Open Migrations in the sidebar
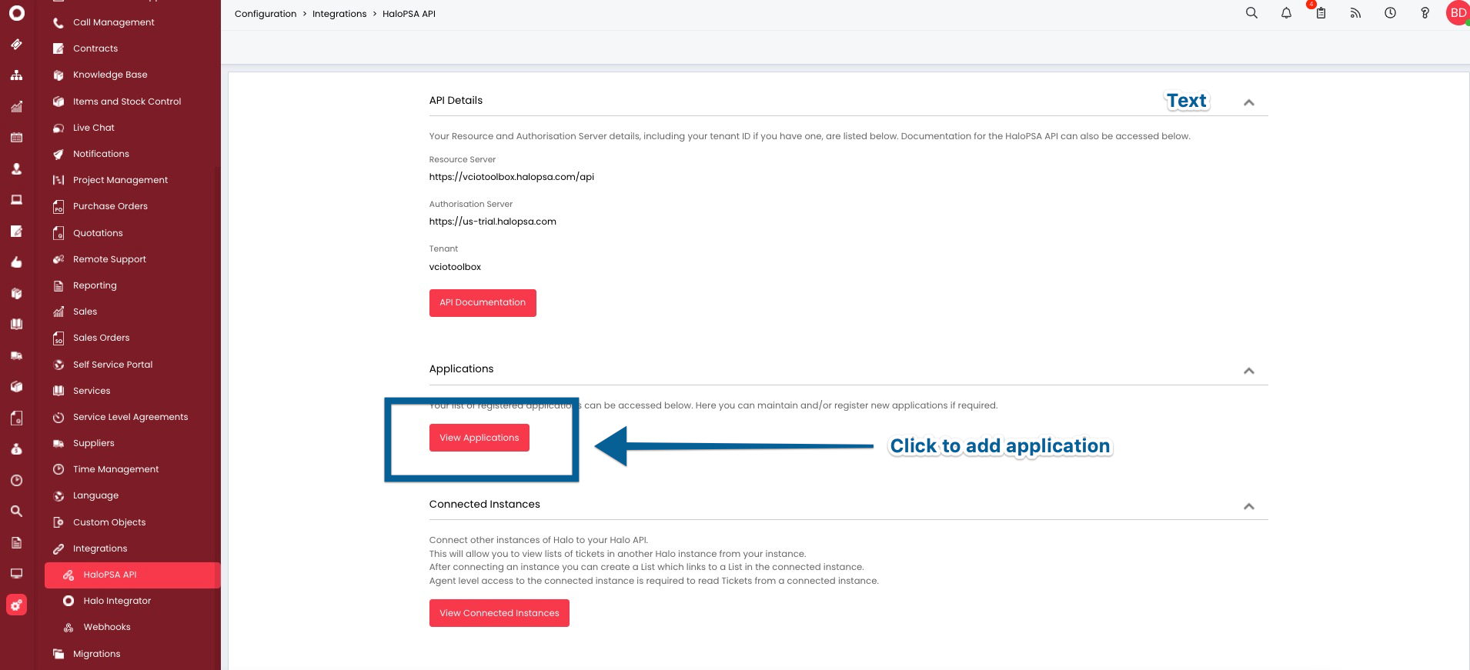 click(96, 654)
